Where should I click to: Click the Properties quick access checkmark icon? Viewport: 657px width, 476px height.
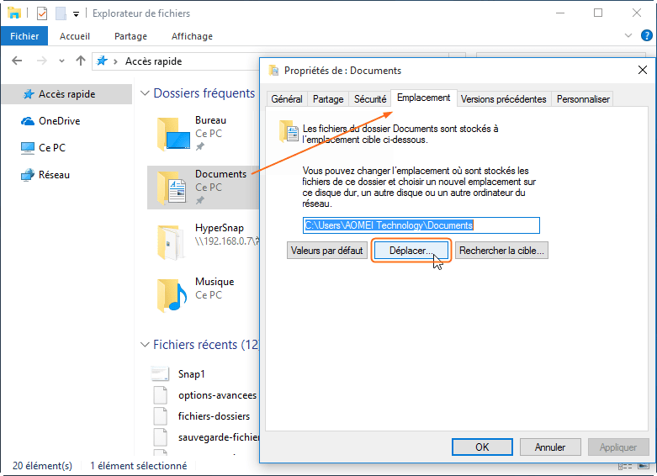42,13
